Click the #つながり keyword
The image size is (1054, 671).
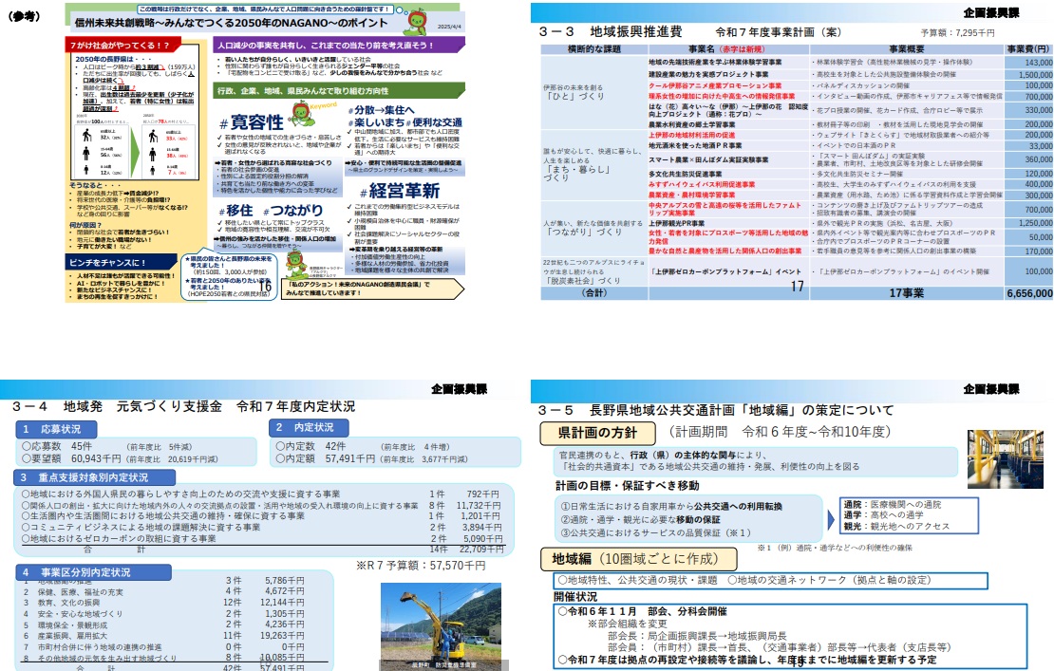tap(293, 211)
